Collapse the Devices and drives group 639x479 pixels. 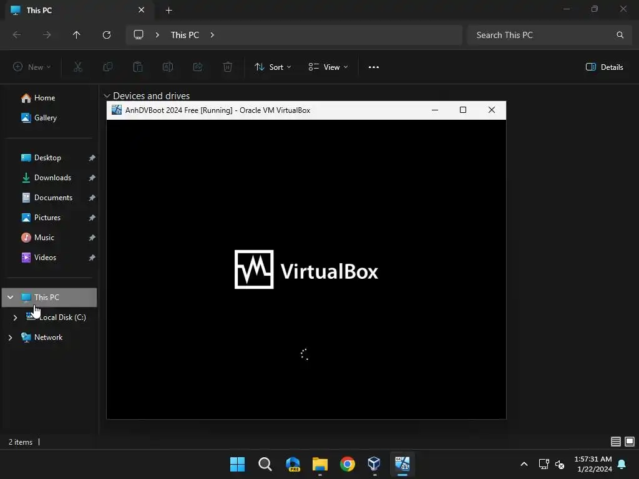[x=107, y=95]
